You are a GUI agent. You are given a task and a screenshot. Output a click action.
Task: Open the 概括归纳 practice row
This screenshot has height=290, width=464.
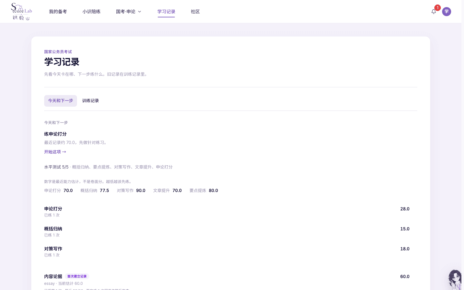231,231
